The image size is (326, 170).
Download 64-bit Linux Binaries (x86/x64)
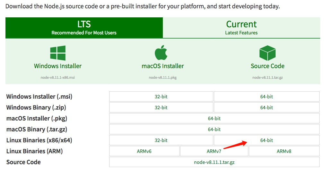coord(267,140)
